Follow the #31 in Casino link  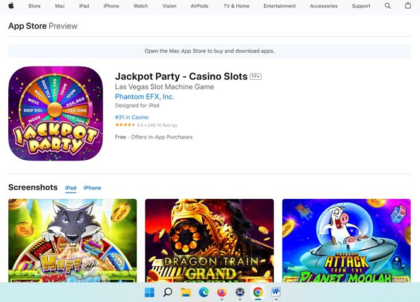pyautogui.click(x=132, y=117)
